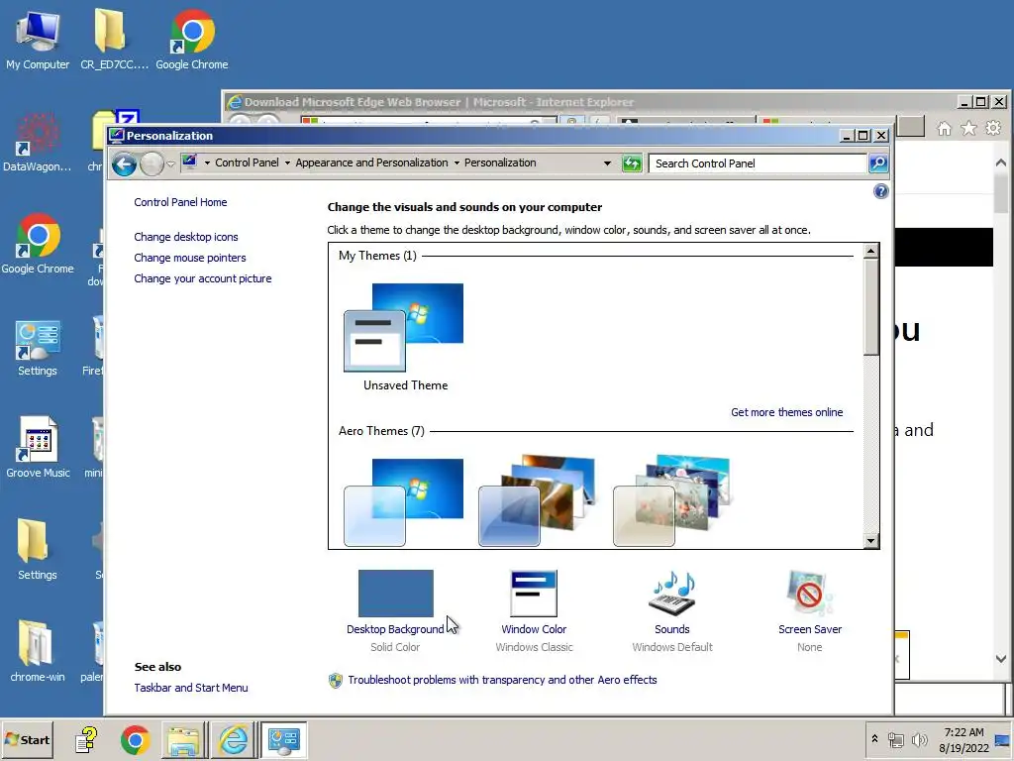The height and width of the screenshot is (761, 1014).
Task: Click the Internet Explorer Home icon
Action: (x=944, y=128)
